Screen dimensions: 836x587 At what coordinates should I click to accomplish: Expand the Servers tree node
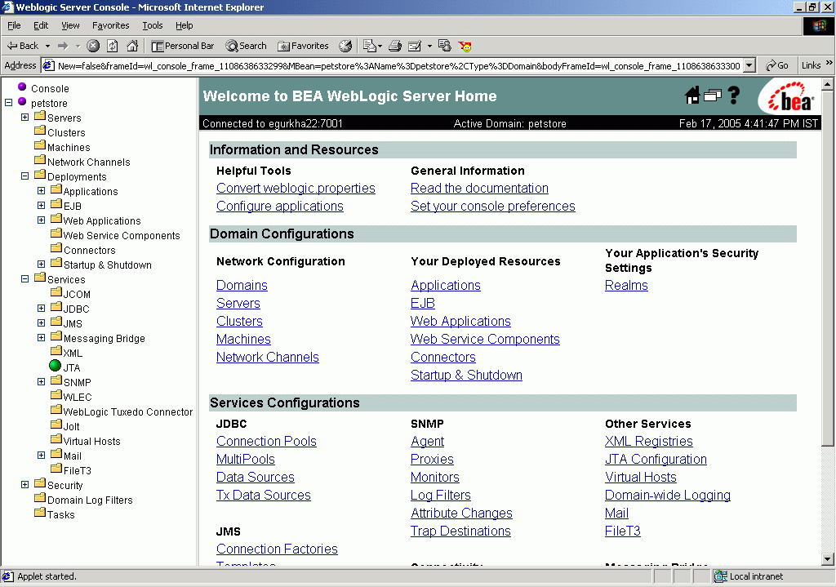[25, 117]
